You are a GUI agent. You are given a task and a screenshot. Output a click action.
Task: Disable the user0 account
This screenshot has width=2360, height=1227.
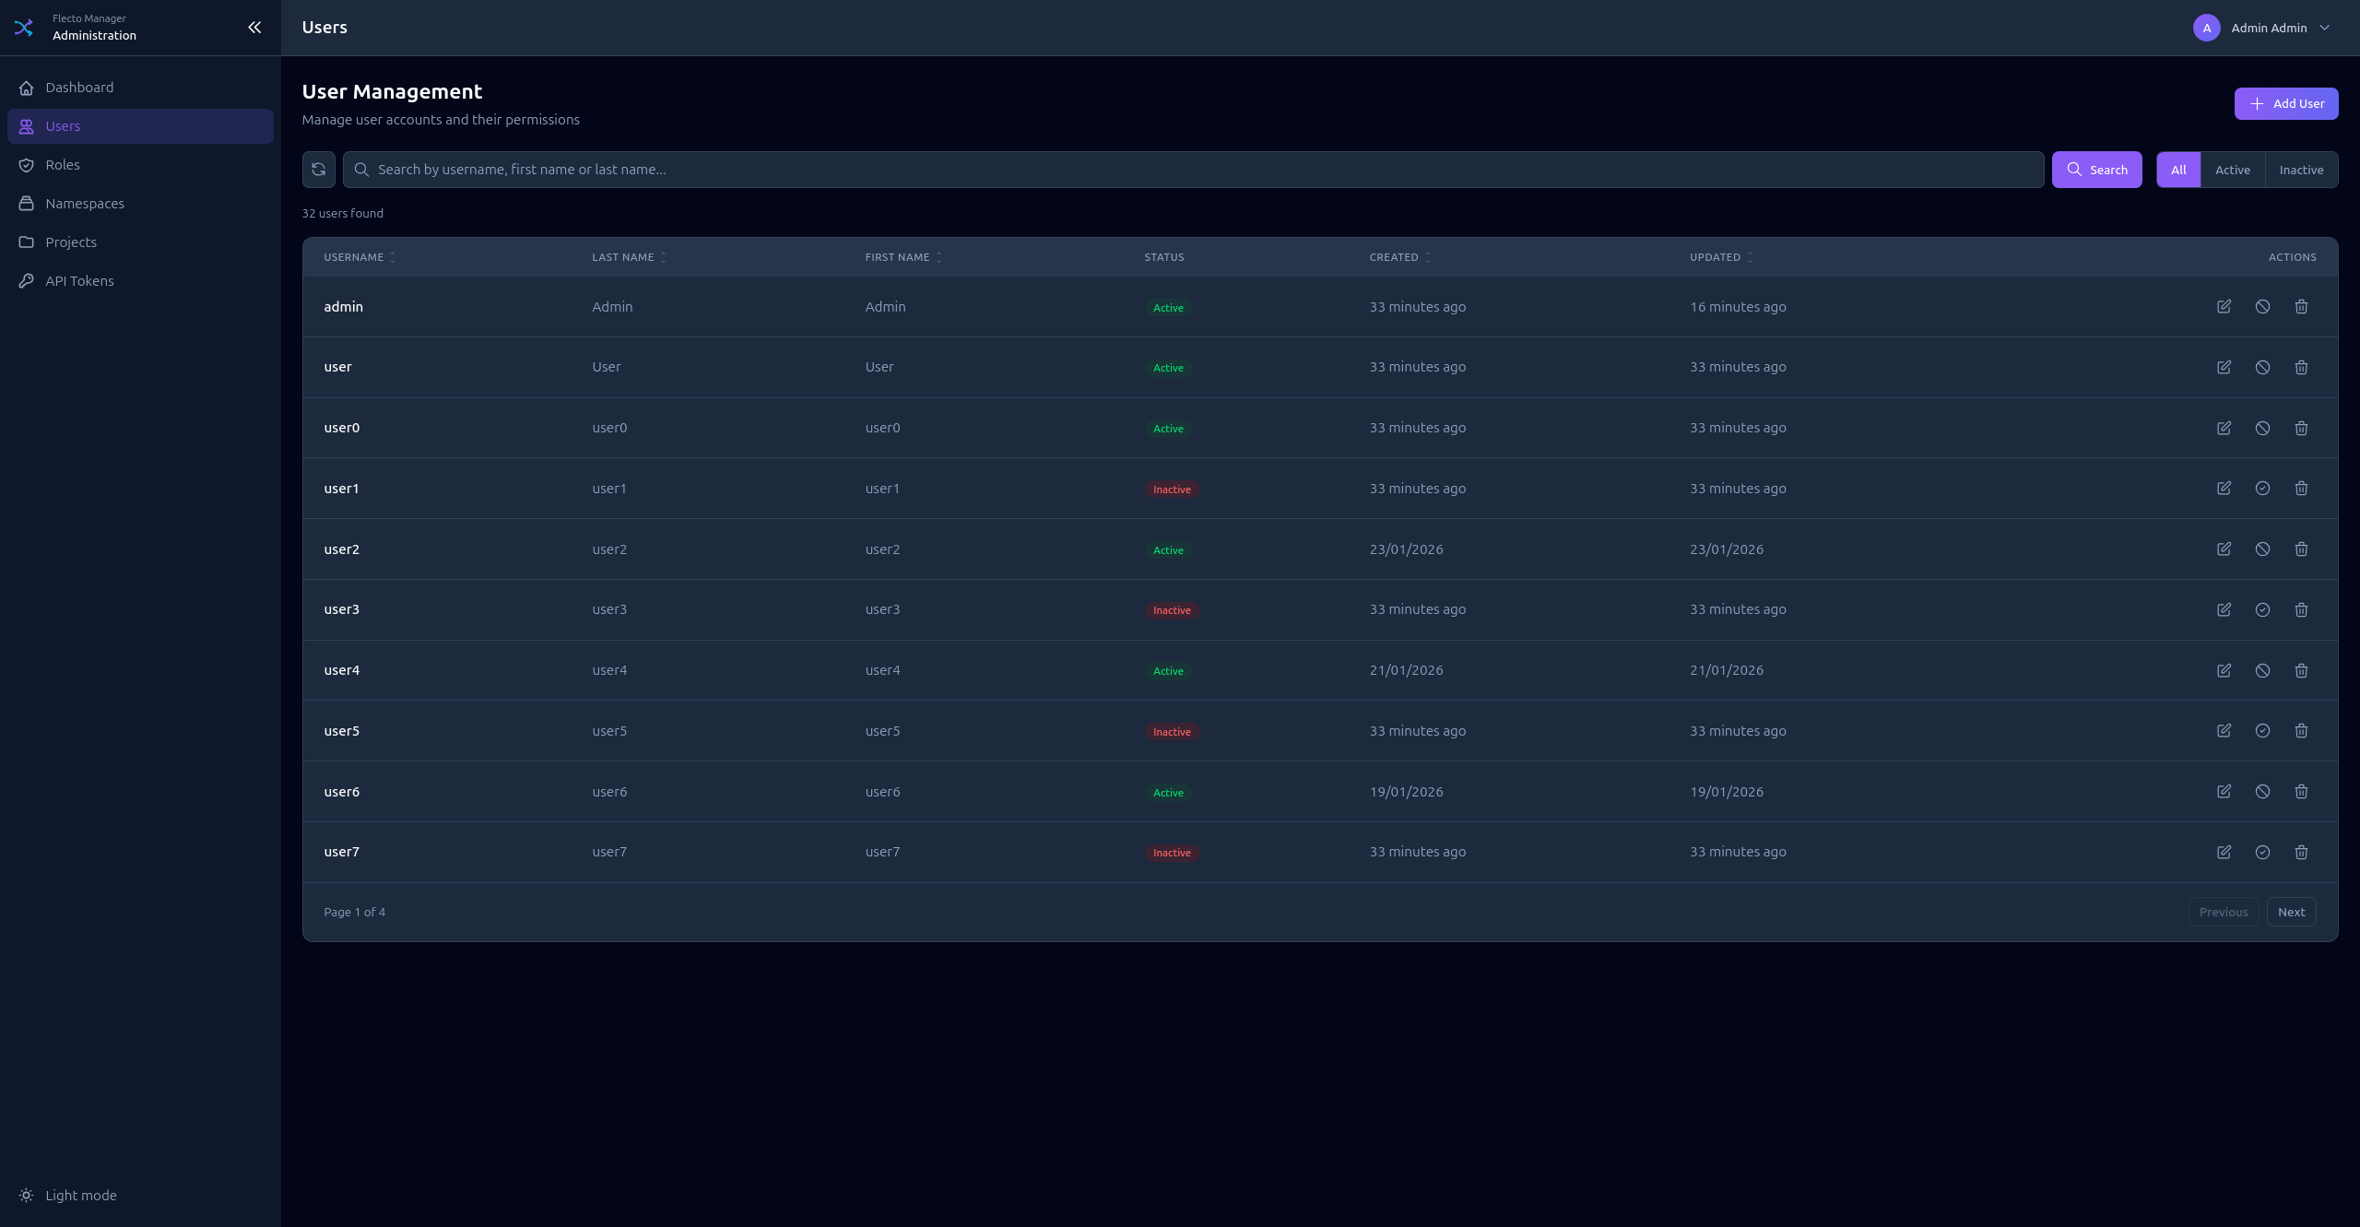pos(2263,428)
